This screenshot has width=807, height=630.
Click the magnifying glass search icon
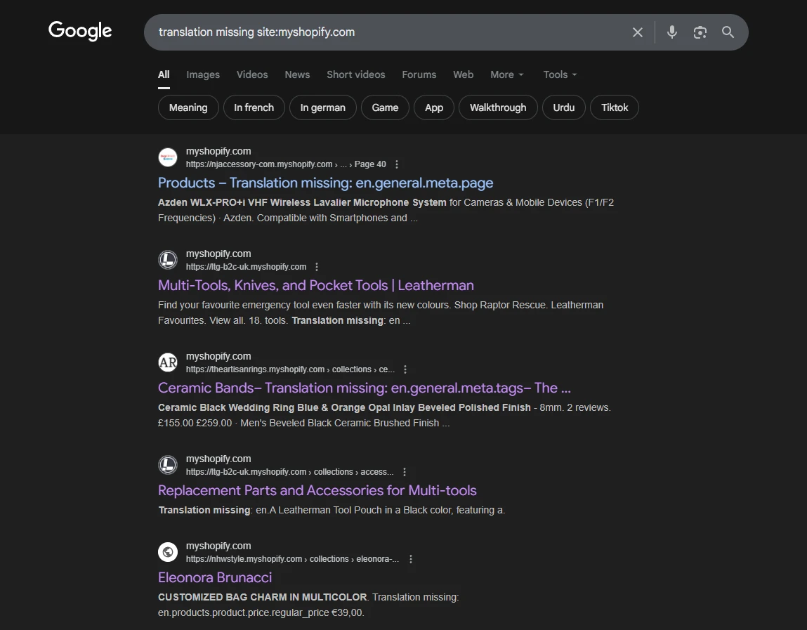pos(728,32)
